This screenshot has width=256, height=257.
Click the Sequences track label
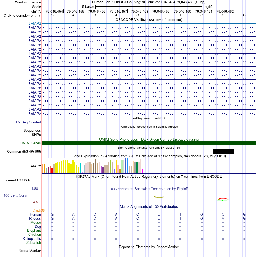[32, 130]
